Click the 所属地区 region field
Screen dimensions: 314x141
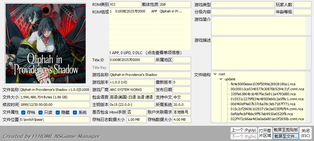pyautogui.click(x=182, y=60)
